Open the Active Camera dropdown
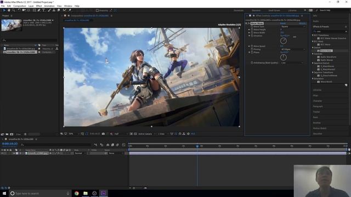The width and height of the screenshot is (351, 197). point(147,134)
